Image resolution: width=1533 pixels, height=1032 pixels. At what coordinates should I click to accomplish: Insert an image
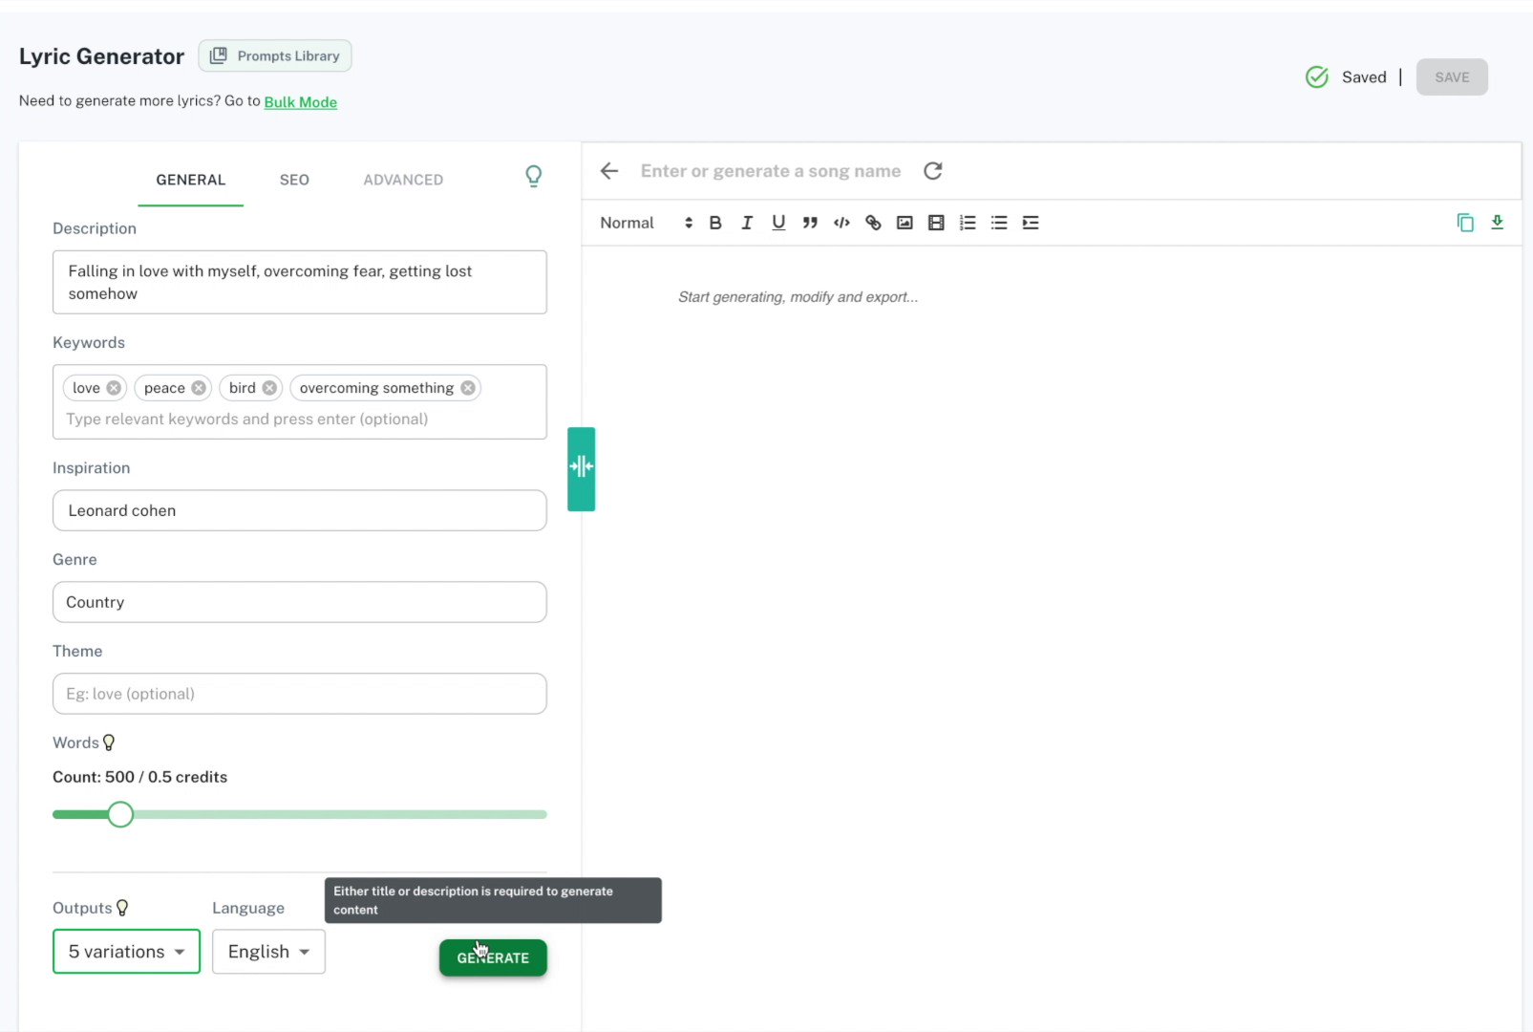click(x=905, y=223)
